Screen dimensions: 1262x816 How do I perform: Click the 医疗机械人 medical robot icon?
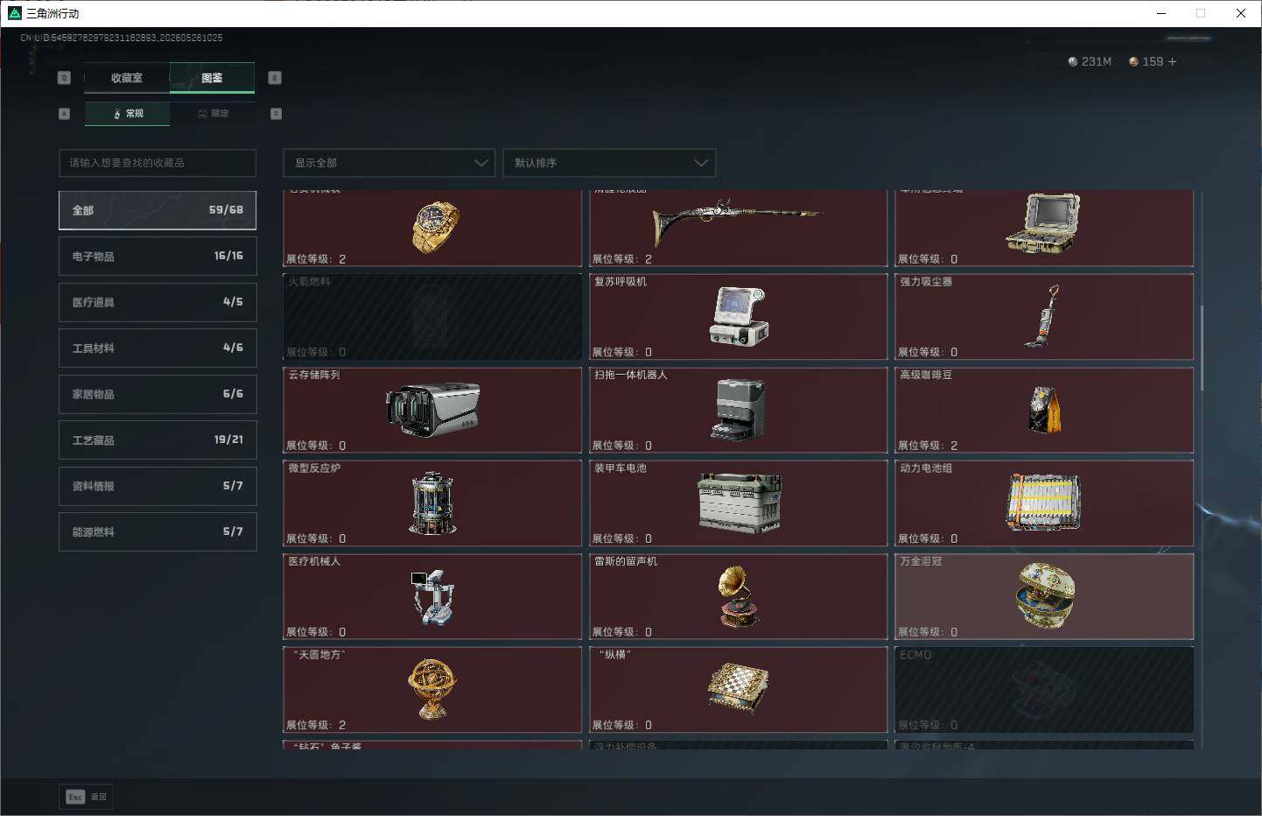[432, 597]
